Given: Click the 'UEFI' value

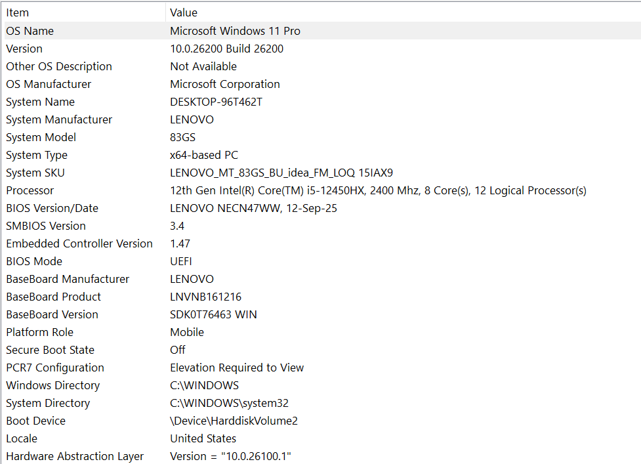Looking at the screenshot, I should point(181,261).
